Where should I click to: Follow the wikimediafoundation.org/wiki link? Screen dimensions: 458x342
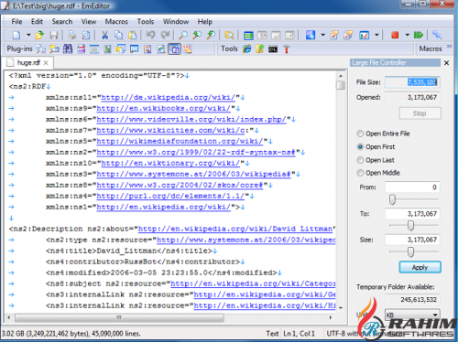[x=180, y=142]
